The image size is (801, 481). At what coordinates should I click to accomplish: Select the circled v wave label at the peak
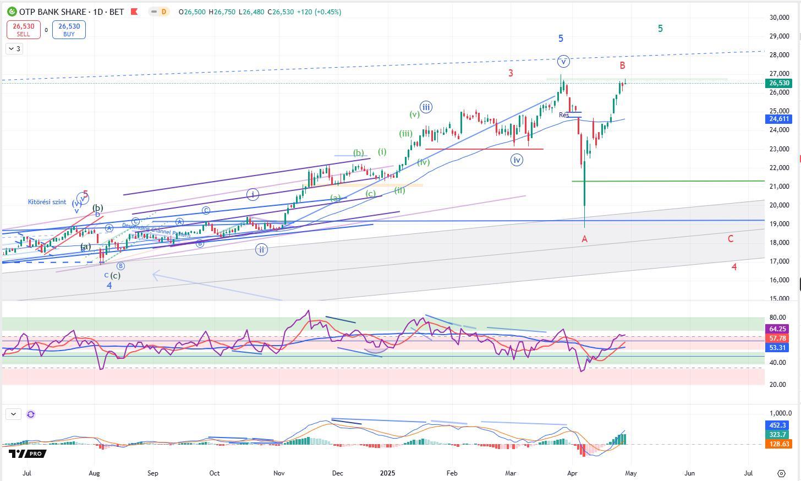(563, 61)
